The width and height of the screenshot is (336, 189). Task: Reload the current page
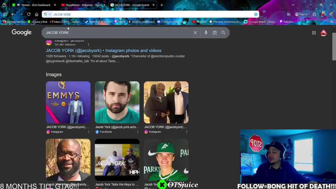[x=29, y=14]
